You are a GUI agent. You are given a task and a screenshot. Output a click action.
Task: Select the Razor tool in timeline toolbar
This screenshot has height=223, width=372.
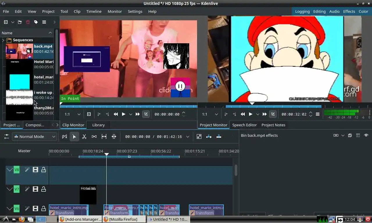84,136
